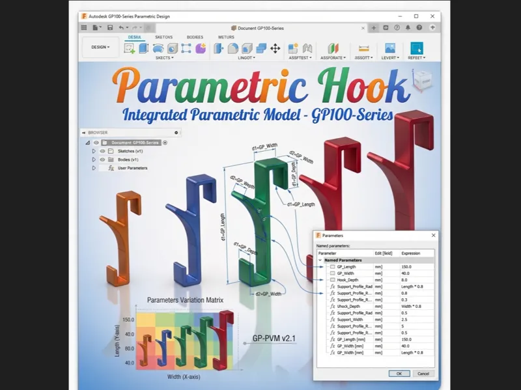Select the Create Sketch tool
The height and width of the screenshot is (390, 521).
click(129, 48)
